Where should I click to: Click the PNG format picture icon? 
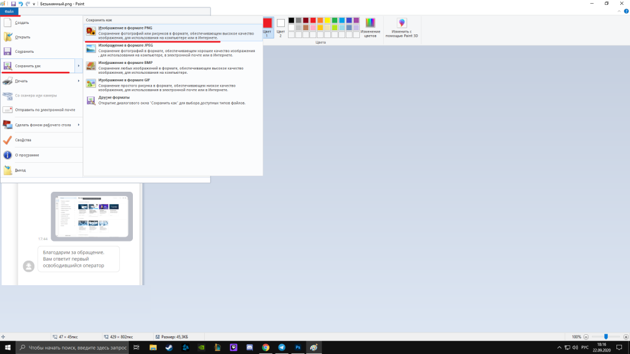point(91,31)
